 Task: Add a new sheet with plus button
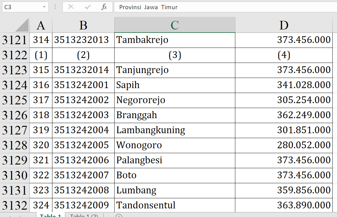tap(119, 215)
